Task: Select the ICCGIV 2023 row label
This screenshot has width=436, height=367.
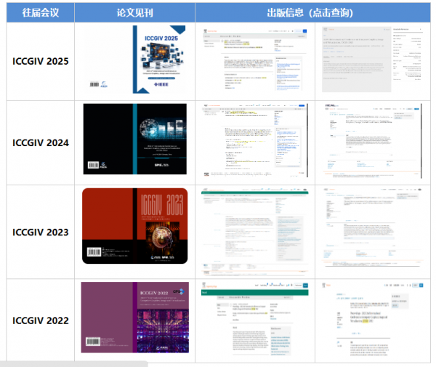Action: click(x=41, y=232)
